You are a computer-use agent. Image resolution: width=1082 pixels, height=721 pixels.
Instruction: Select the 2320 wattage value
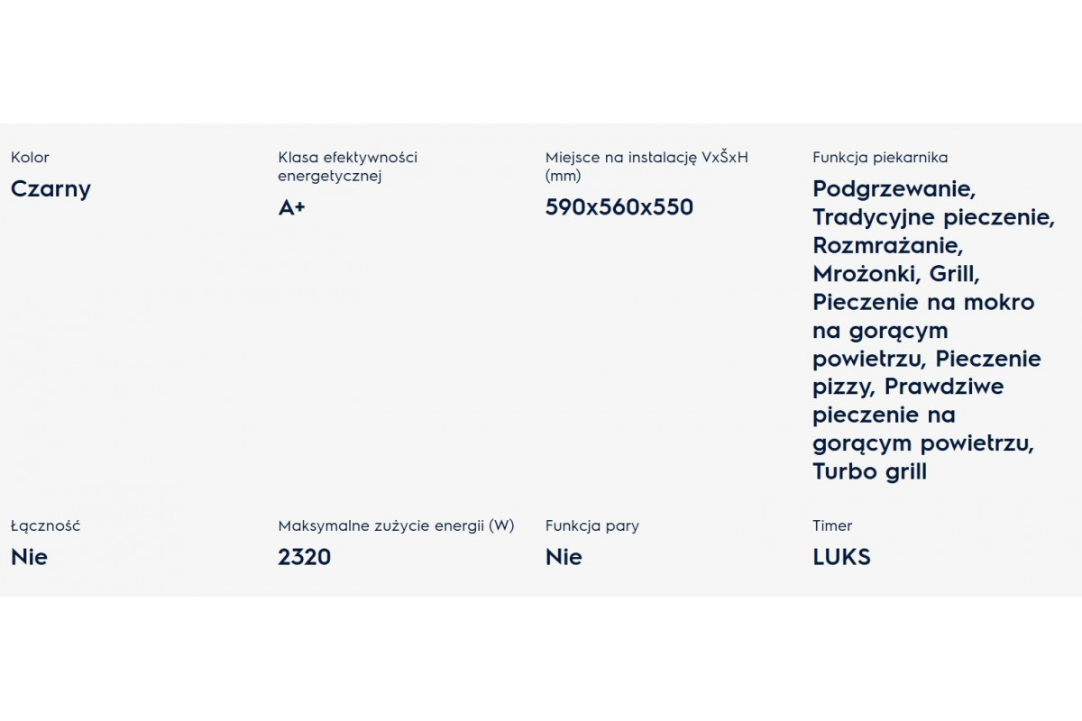click(x=304, y=557)
